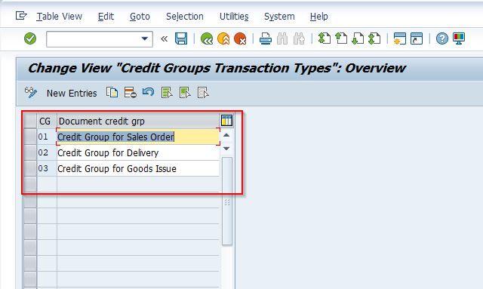The image size is (483, 289).
Task: Select row 02 using its row selector
Action: coord(30,152)
